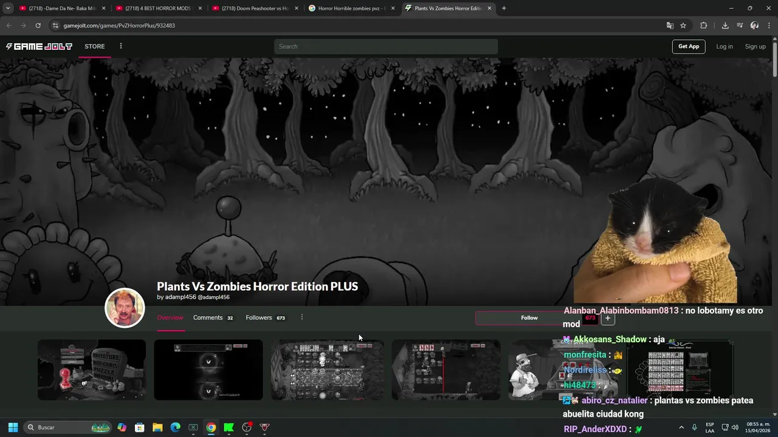Close the Dame Da Ne tab

click(x=103, y=8)
